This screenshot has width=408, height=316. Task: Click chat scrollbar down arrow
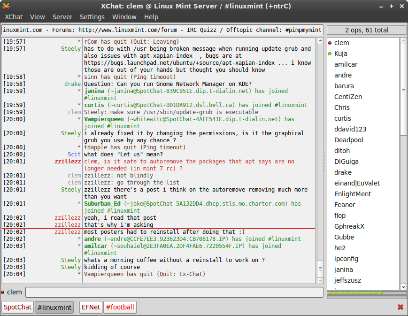[320, 280]
